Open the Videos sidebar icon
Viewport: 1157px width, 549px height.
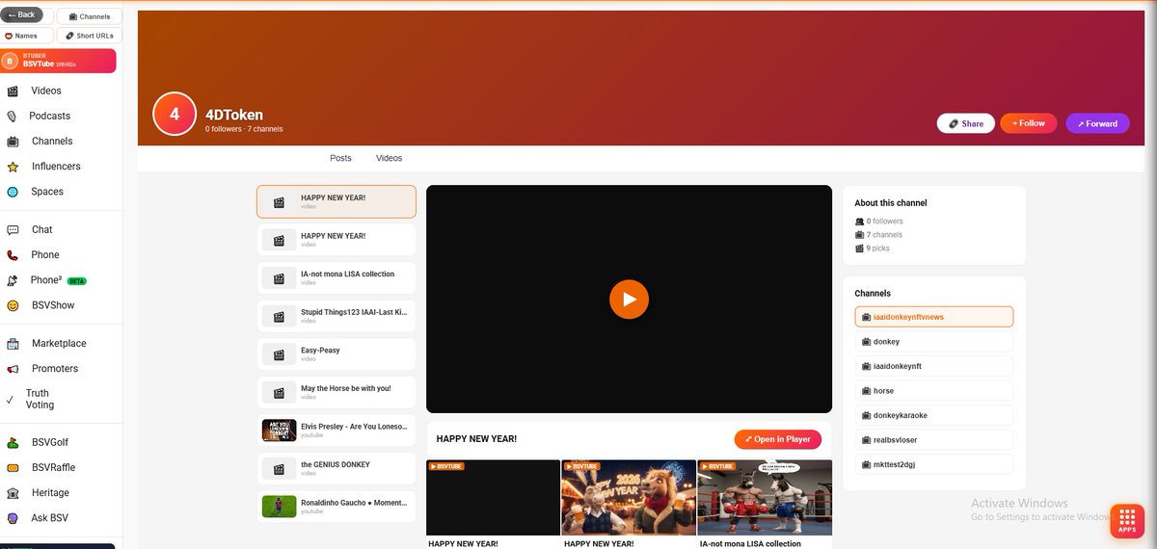click(13, 91)
